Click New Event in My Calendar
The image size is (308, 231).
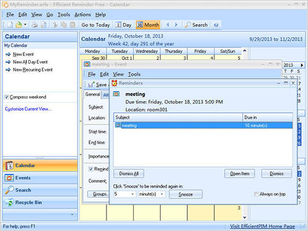23,54
